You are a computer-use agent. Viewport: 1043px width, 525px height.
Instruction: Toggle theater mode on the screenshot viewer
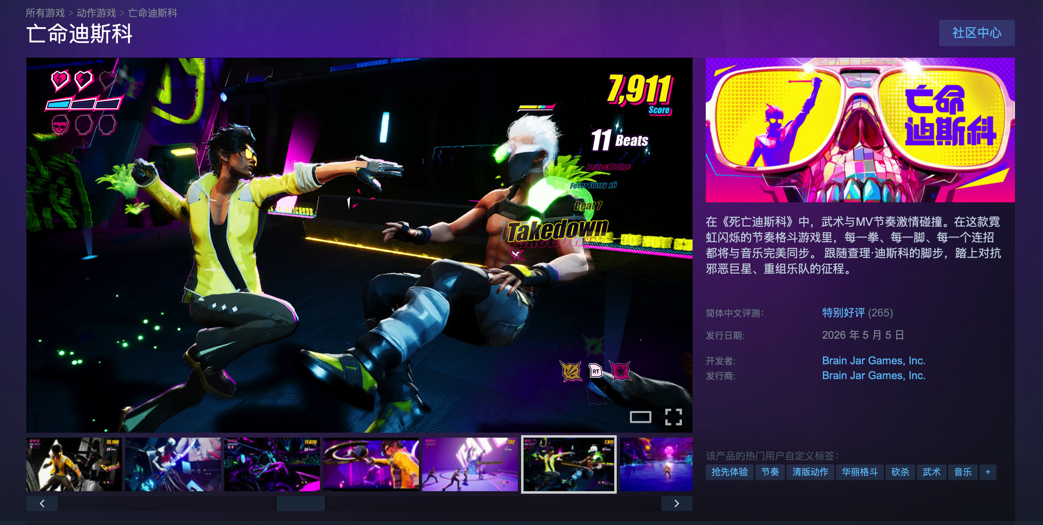(640, 417)
